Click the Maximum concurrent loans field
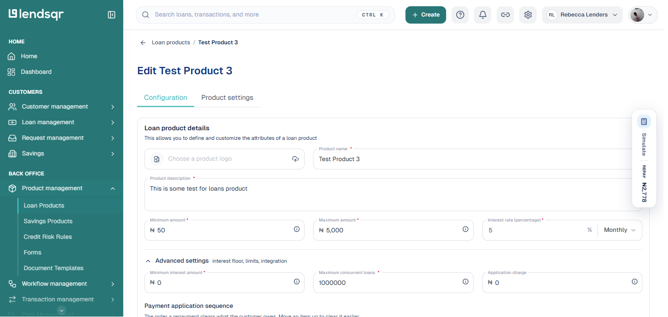This screenshot has width=668, height=317. click(393, 283)
